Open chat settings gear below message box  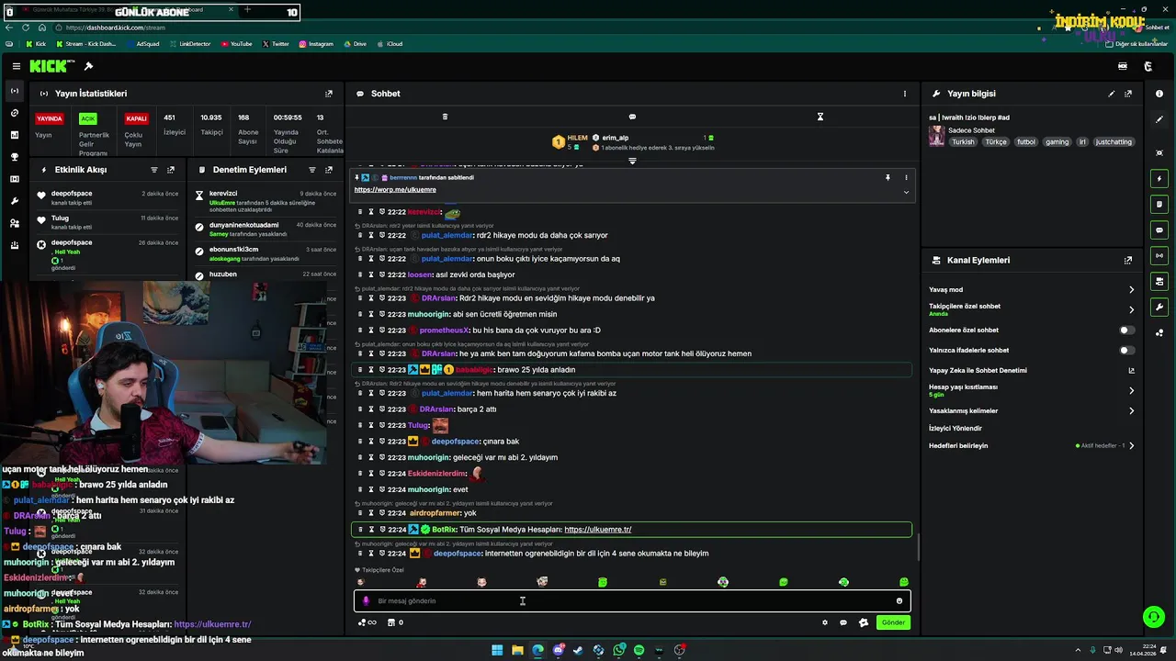(824, 622)
